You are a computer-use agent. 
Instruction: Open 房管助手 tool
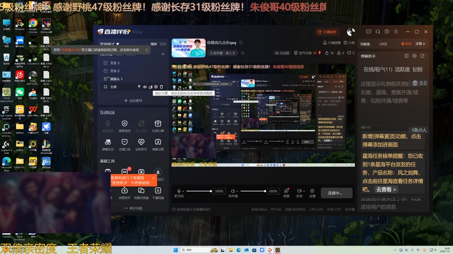pos(125,193)
